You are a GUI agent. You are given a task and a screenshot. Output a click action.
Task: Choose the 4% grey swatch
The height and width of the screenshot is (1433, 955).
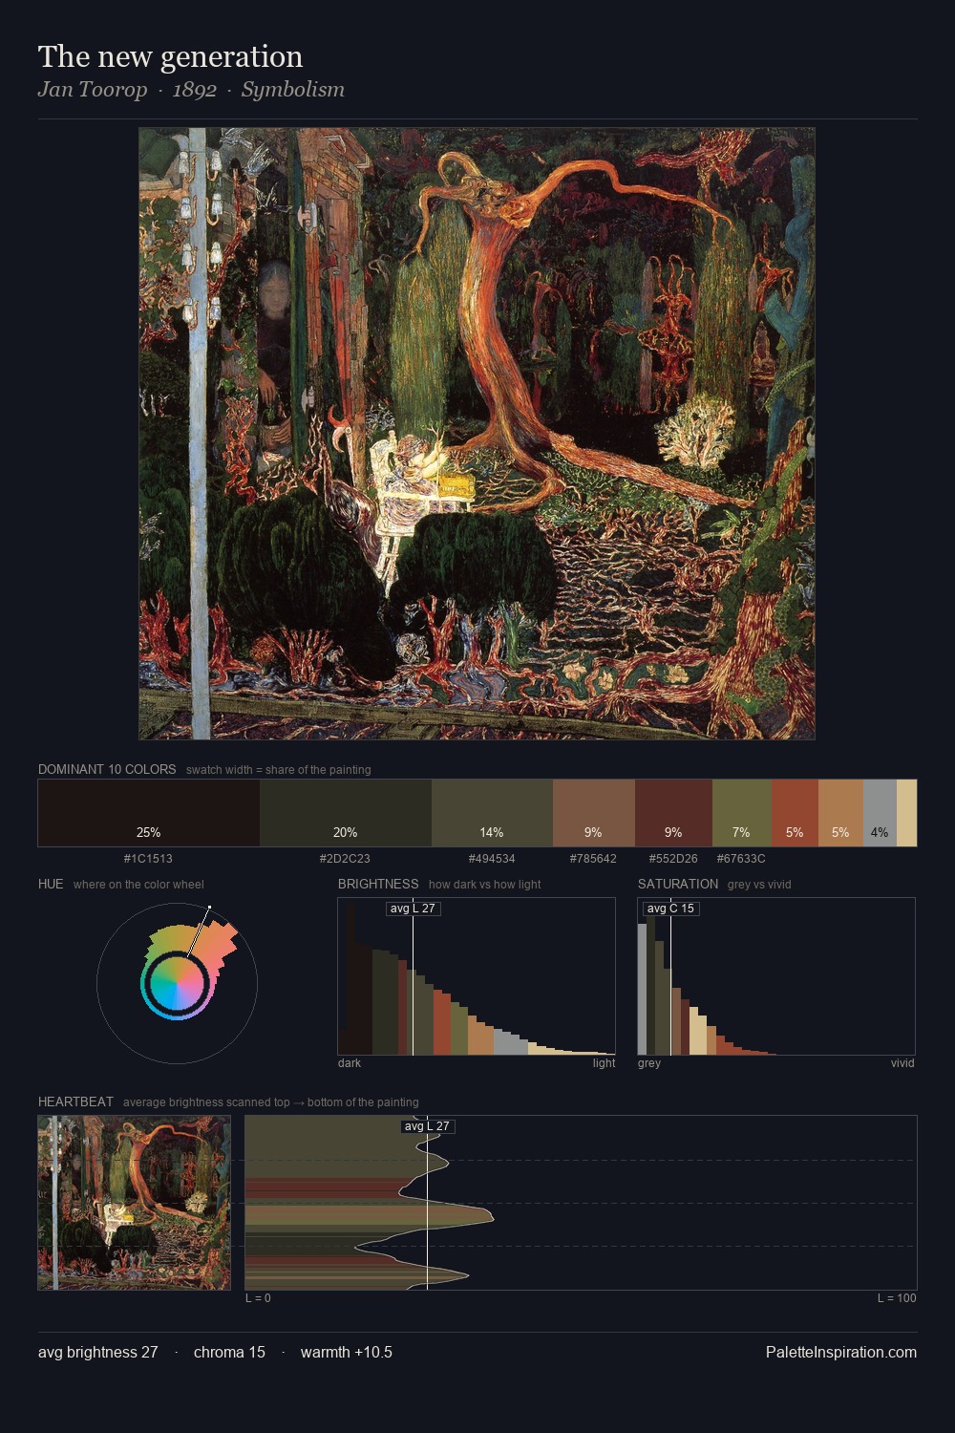pyautogui.click(x=880, y=813)
